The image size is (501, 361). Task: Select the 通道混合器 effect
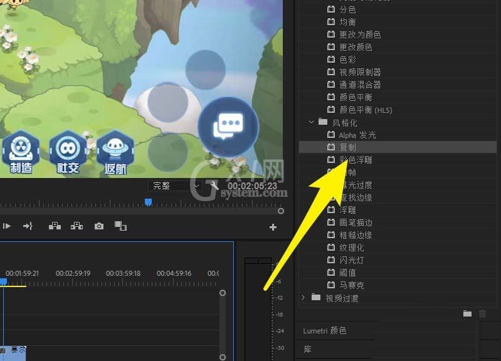point(360,85)
